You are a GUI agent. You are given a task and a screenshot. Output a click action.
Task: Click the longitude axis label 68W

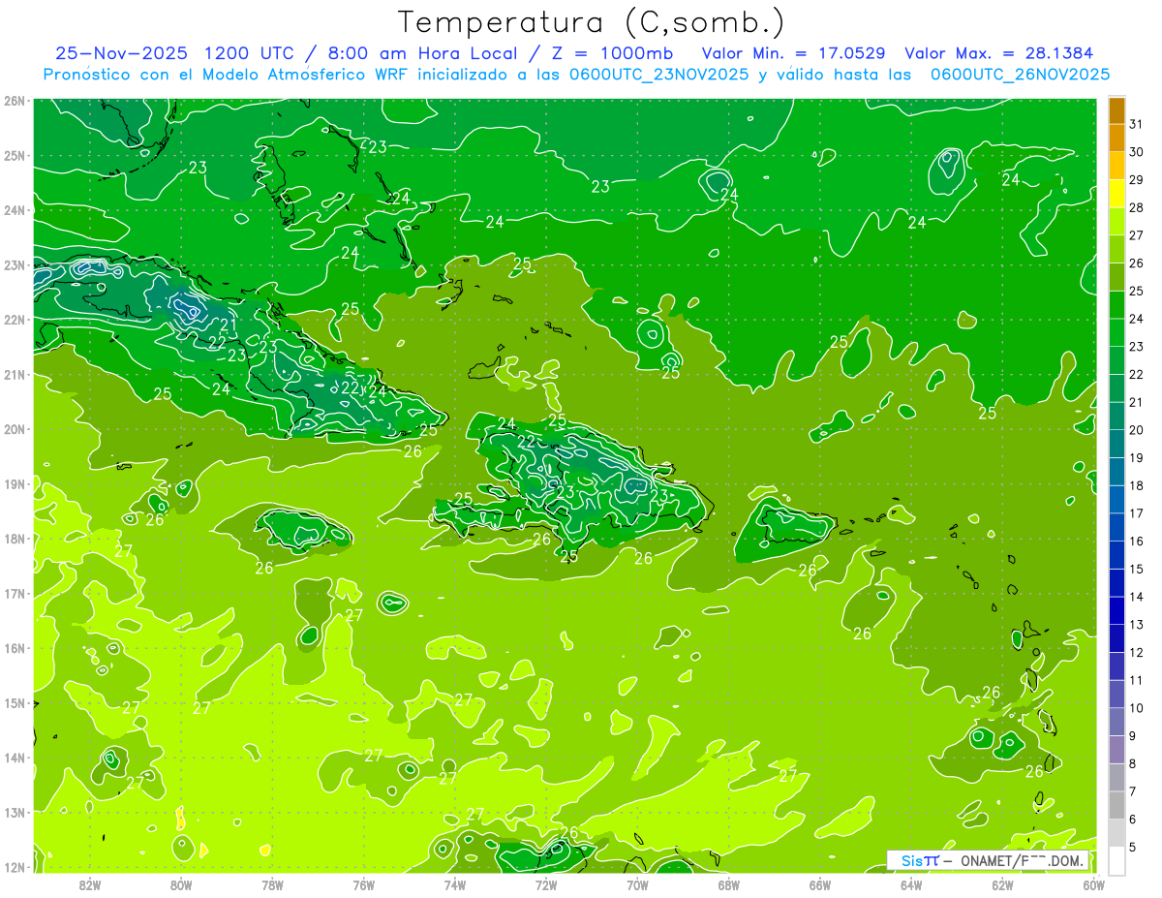(x=728, y=883)
